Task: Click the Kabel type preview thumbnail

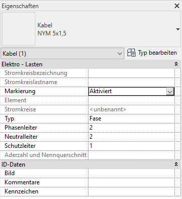Action: pos(19,29)
